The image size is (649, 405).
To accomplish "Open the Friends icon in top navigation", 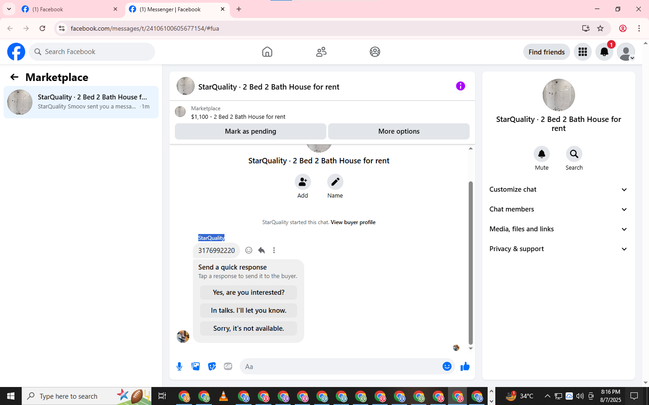I will click(321, 52).
